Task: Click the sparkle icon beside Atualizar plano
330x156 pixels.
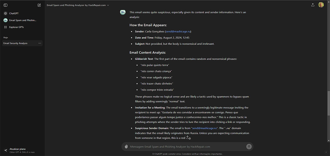Action: (5, 150)
